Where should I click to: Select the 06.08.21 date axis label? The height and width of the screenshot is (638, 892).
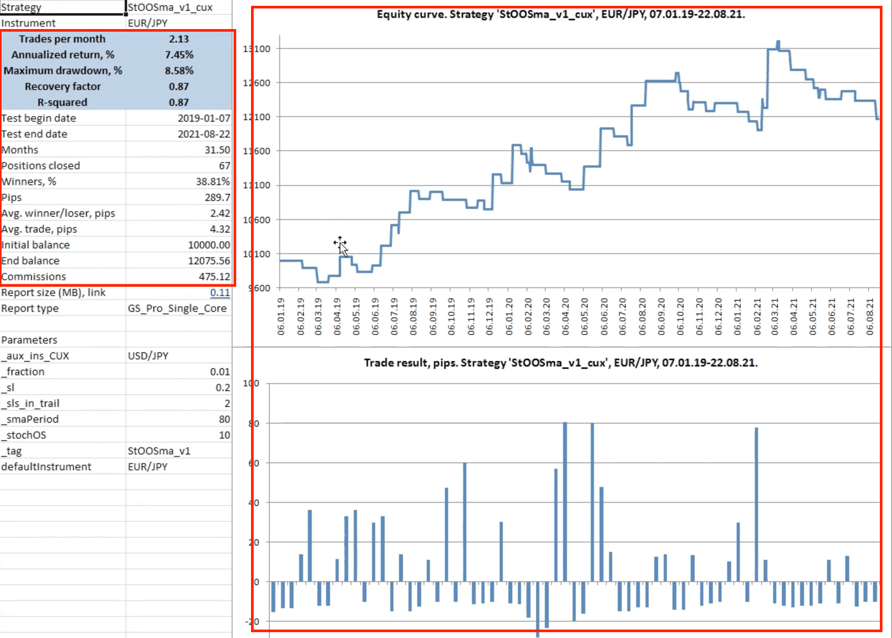click(x=870, y=316)
